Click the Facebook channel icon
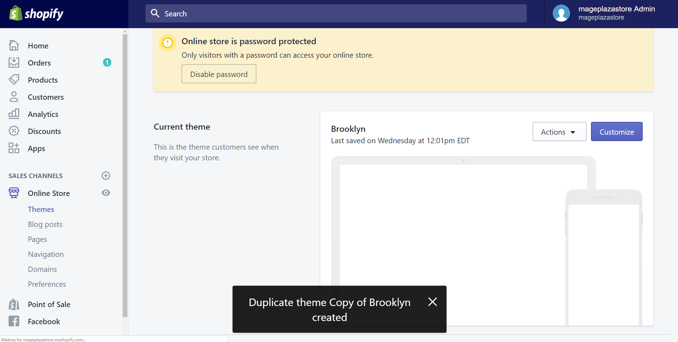 pos(14,321)
